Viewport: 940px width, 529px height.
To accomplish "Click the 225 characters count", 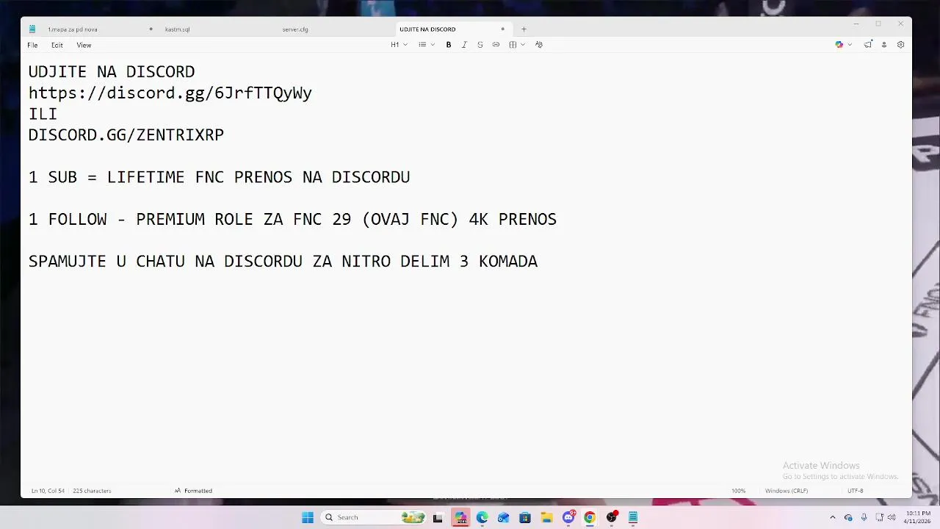I will click(92, 491).
